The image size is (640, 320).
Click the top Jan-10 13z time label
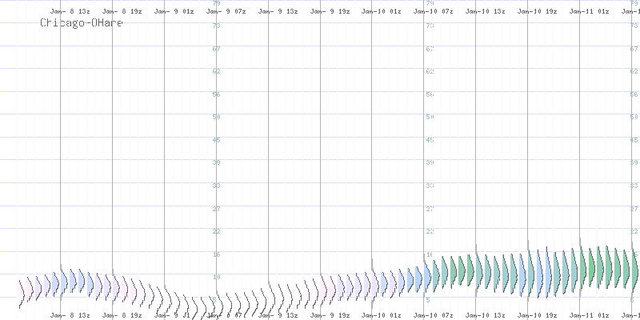485,12
